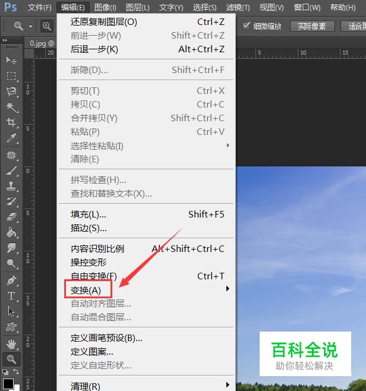Choose 描边(S)... stroke command
Viewport: 366px width, 391px height.
(x=146, y=228)
